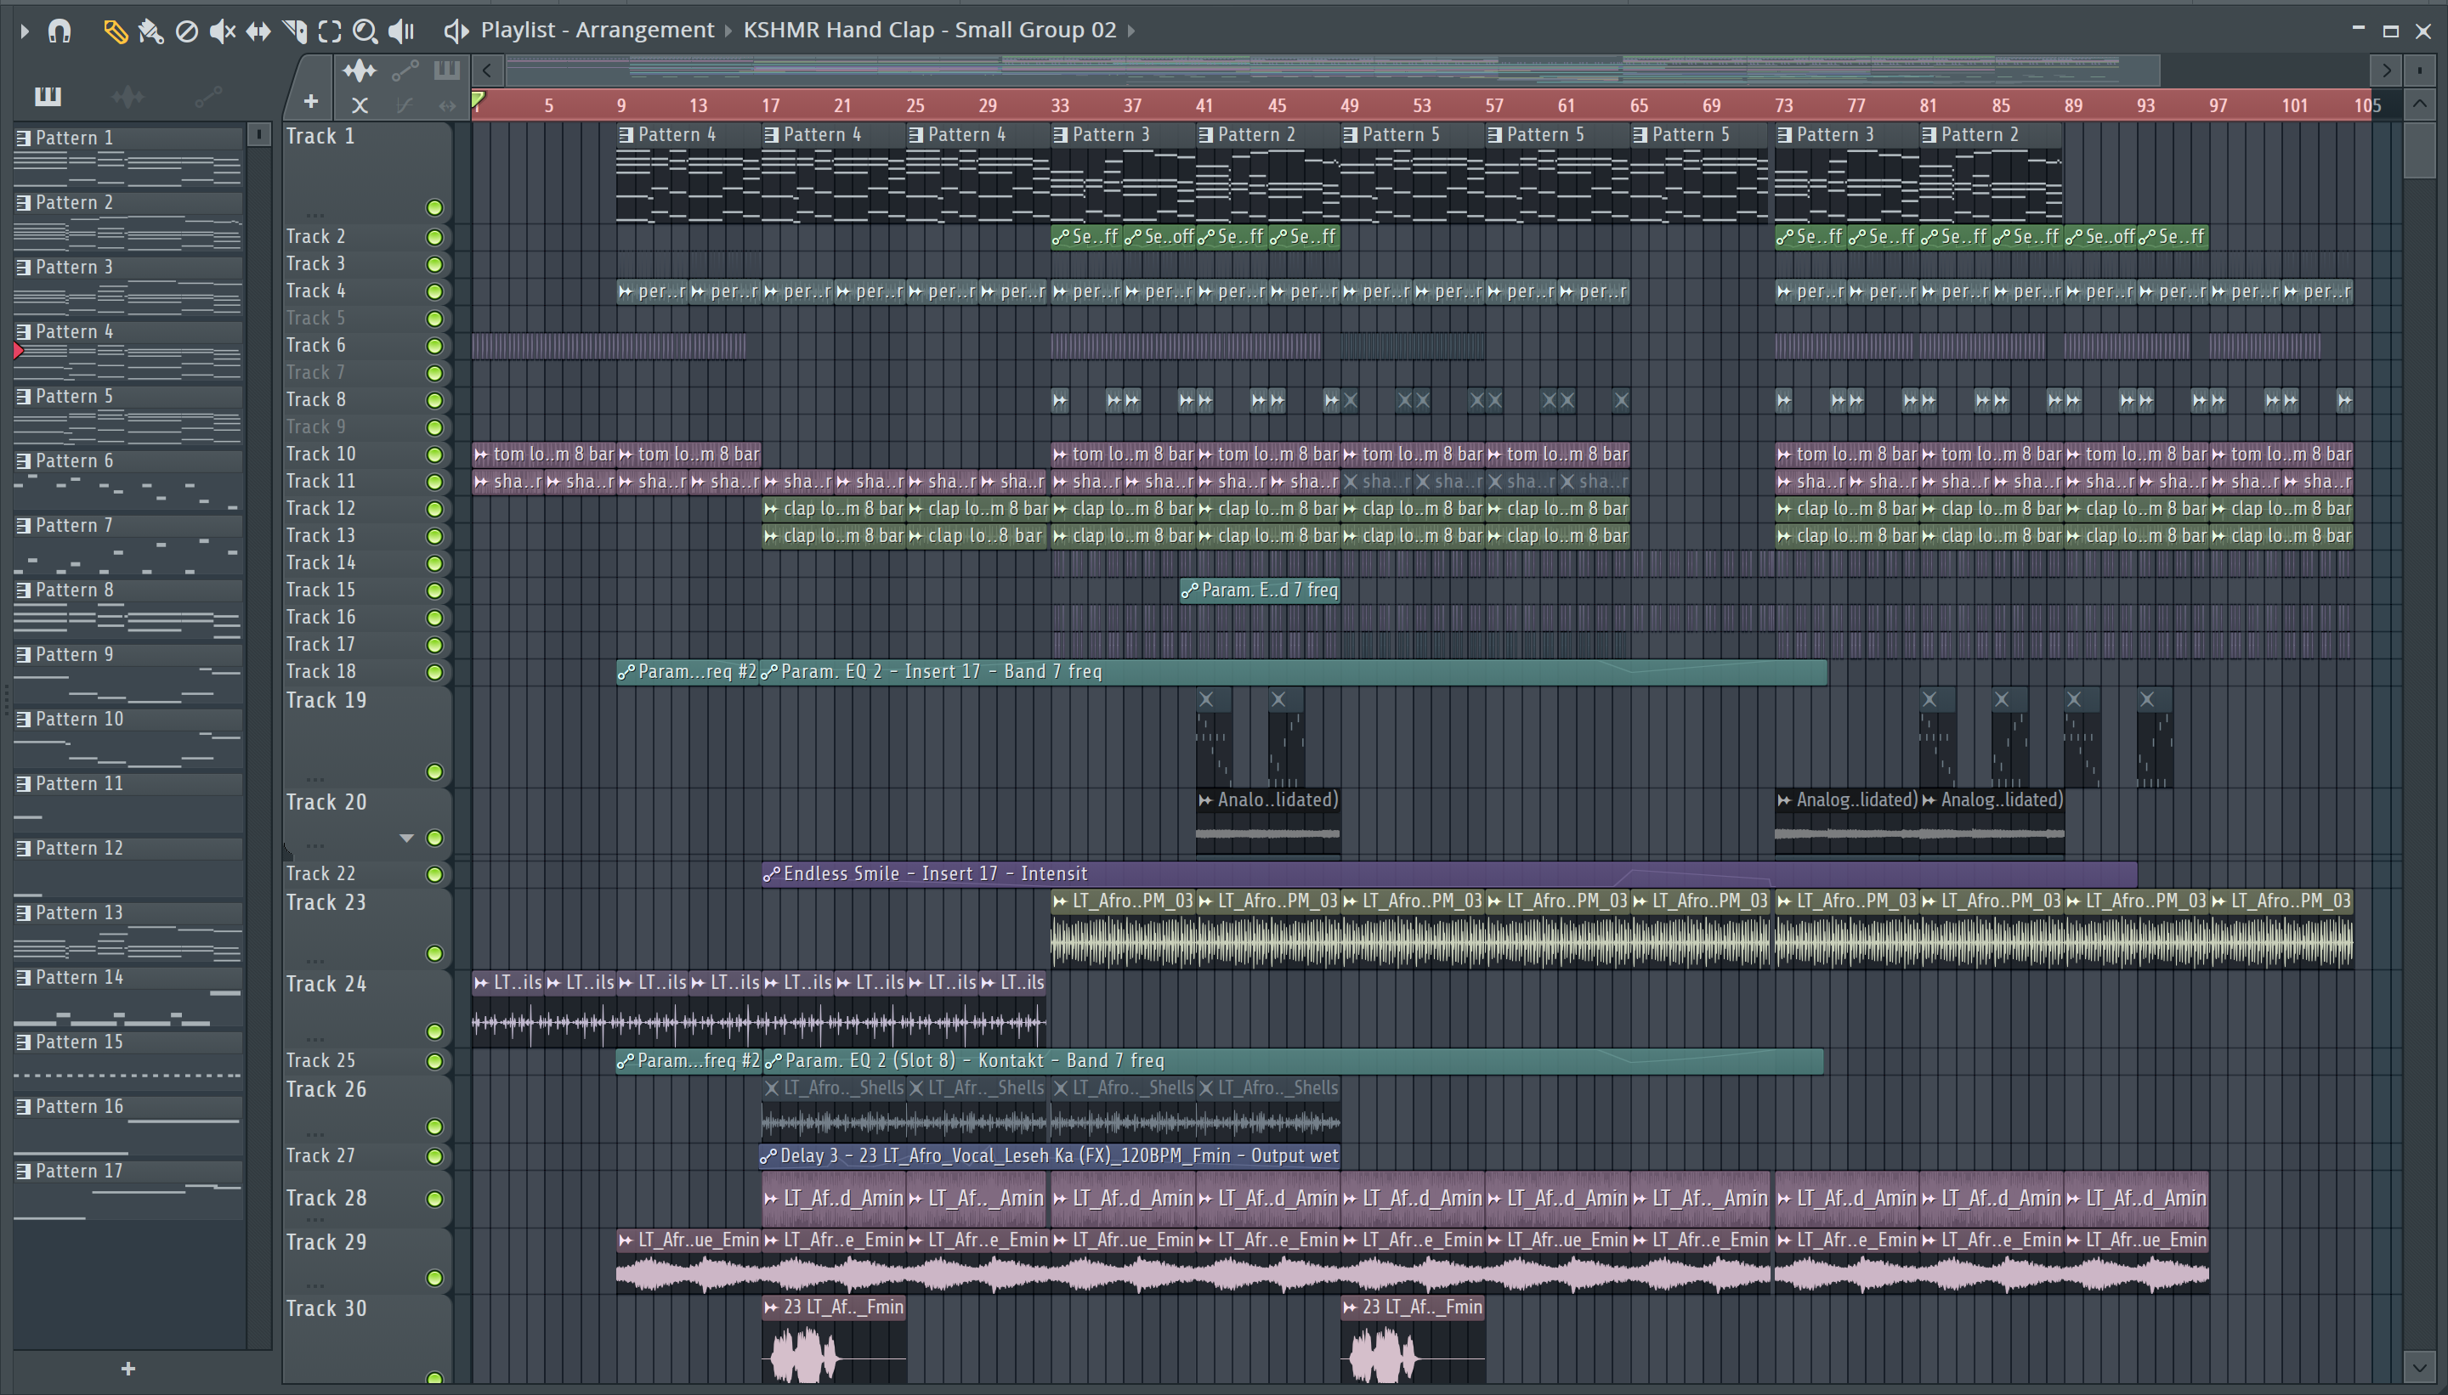Select the Mute tool
Viewport: 2448px width, 1395px height.
(x=223, y=31)
